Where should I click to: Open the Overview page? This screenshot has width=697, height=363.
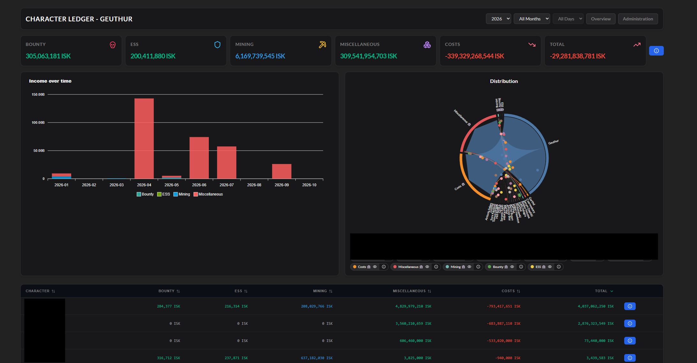(x=601, y=19)
